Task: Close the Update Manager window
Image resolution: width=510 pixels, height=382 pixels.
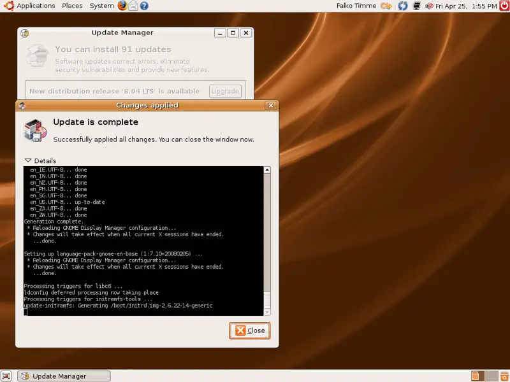Action: point(246,33)
